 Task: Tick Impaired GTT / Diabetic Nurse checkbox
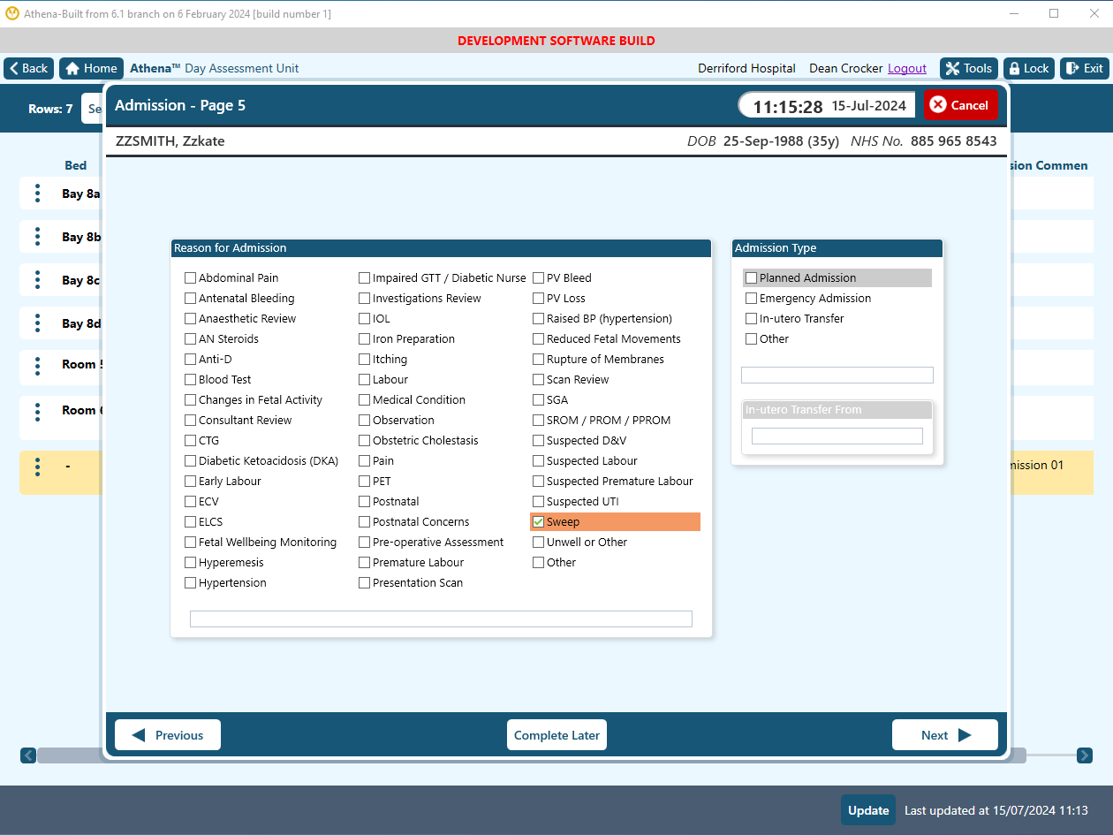(364, 277)
